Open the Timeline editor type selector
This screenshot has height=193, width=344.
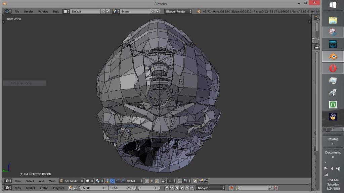8,188
